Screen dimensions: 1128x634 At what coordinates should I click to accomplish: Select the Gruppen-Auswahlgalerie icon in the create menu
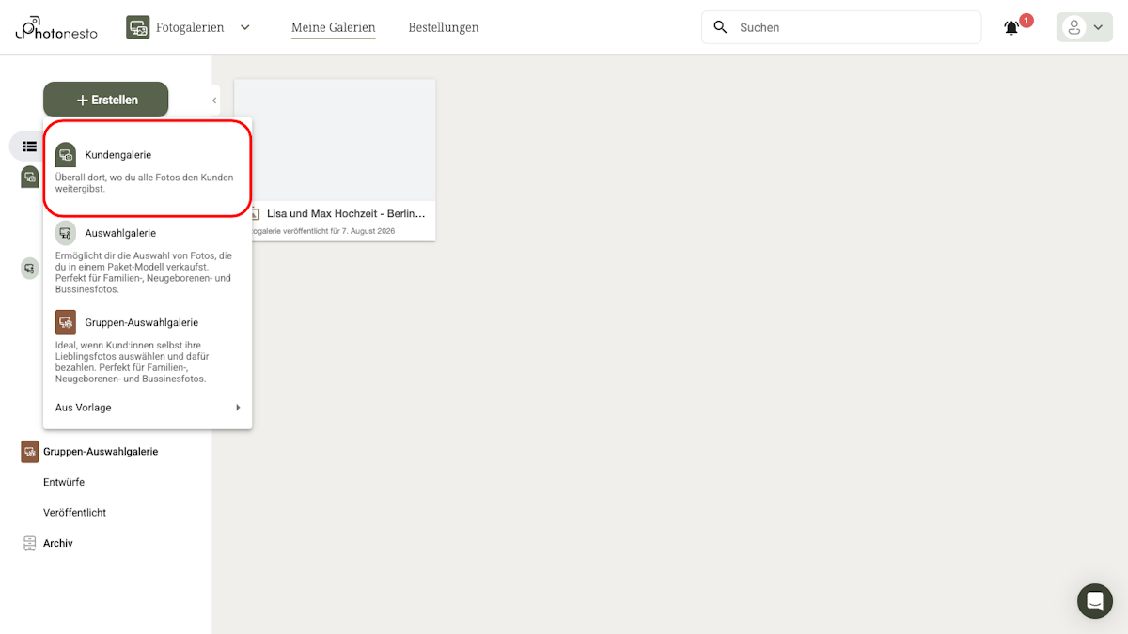(x=65, y=321)
